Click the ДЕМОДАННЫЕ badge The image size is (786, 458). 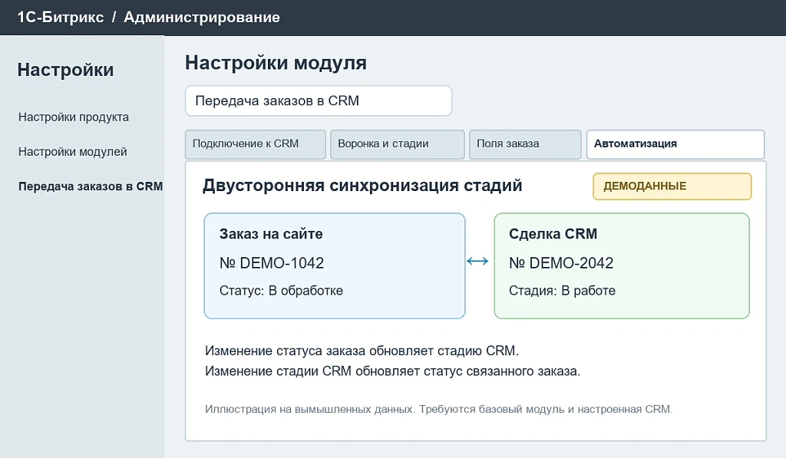672,186
